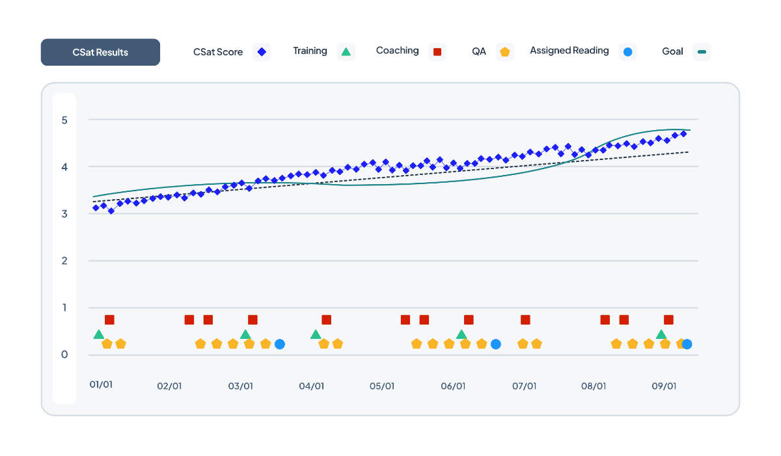Click the Assigned Reading circle after 09/01
Image resolution: width=781 pixels, height=456 pixels.
tap(687, 344)
